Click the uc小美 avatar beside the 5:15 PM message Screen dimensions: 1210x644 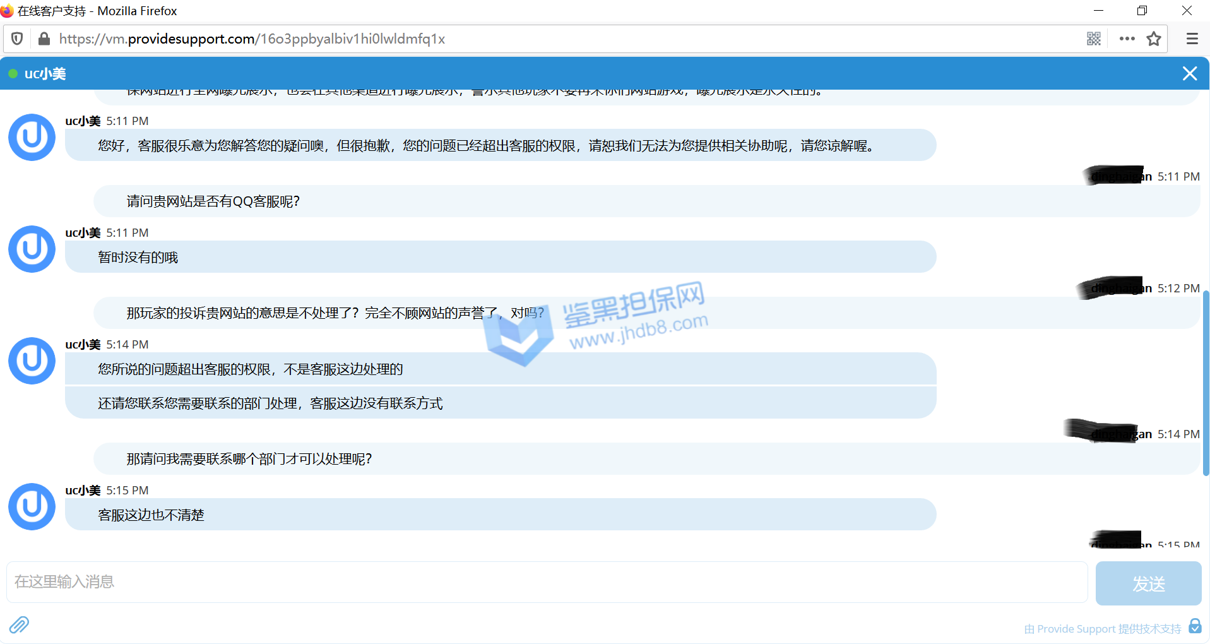(32, 506)
